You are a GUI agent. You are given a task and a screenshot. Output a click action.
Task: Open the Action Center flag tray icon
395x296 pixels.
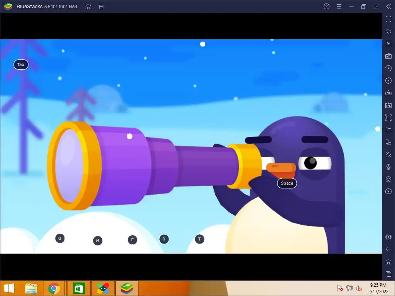[x=340, y=288]
